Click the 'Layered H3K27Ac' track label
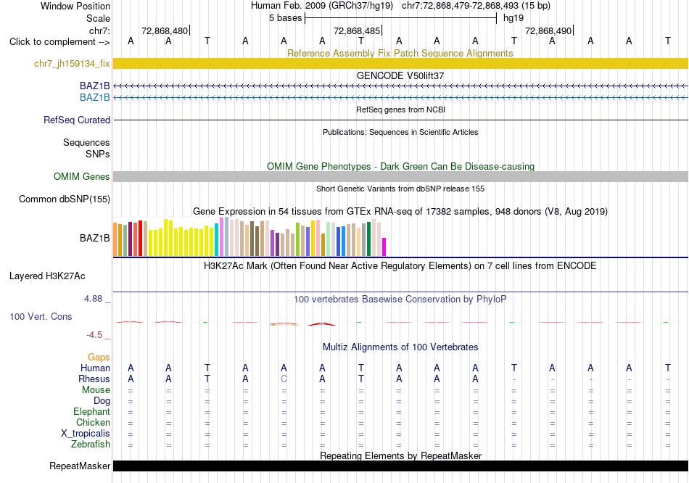The image size is (689, 483). (47, 276)
